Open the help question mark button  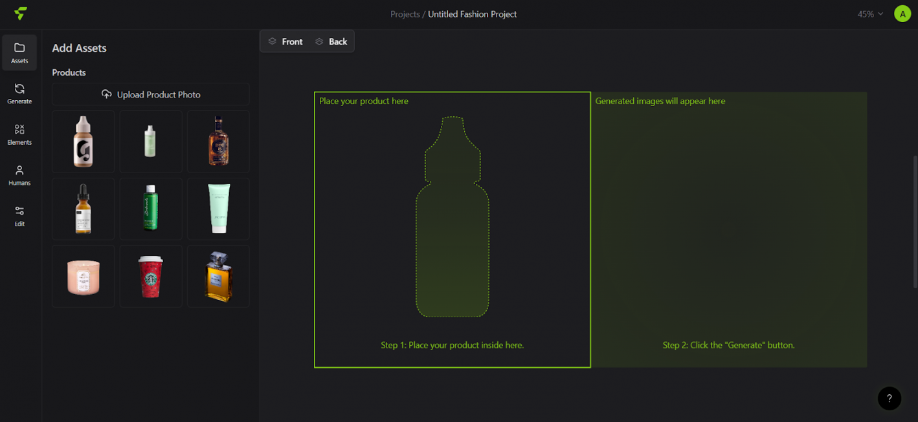(x=890, y=398)
